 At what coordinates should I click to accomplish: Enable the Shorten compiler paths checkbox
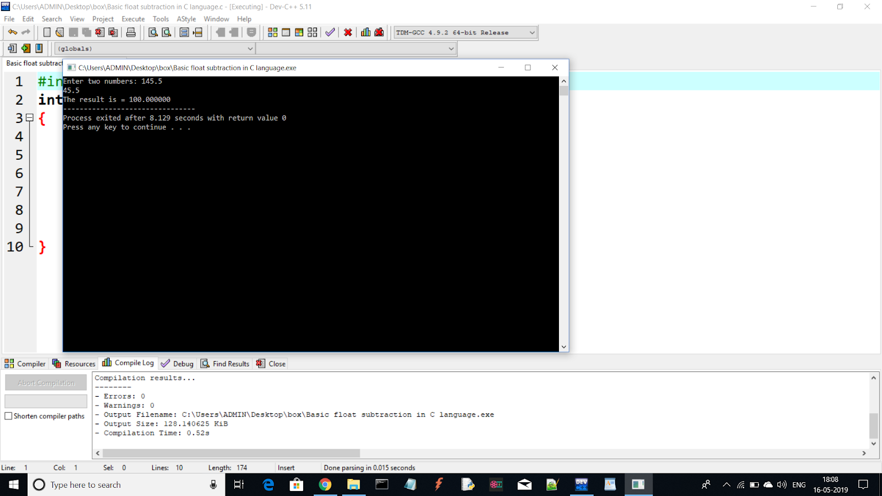(8, 416)
